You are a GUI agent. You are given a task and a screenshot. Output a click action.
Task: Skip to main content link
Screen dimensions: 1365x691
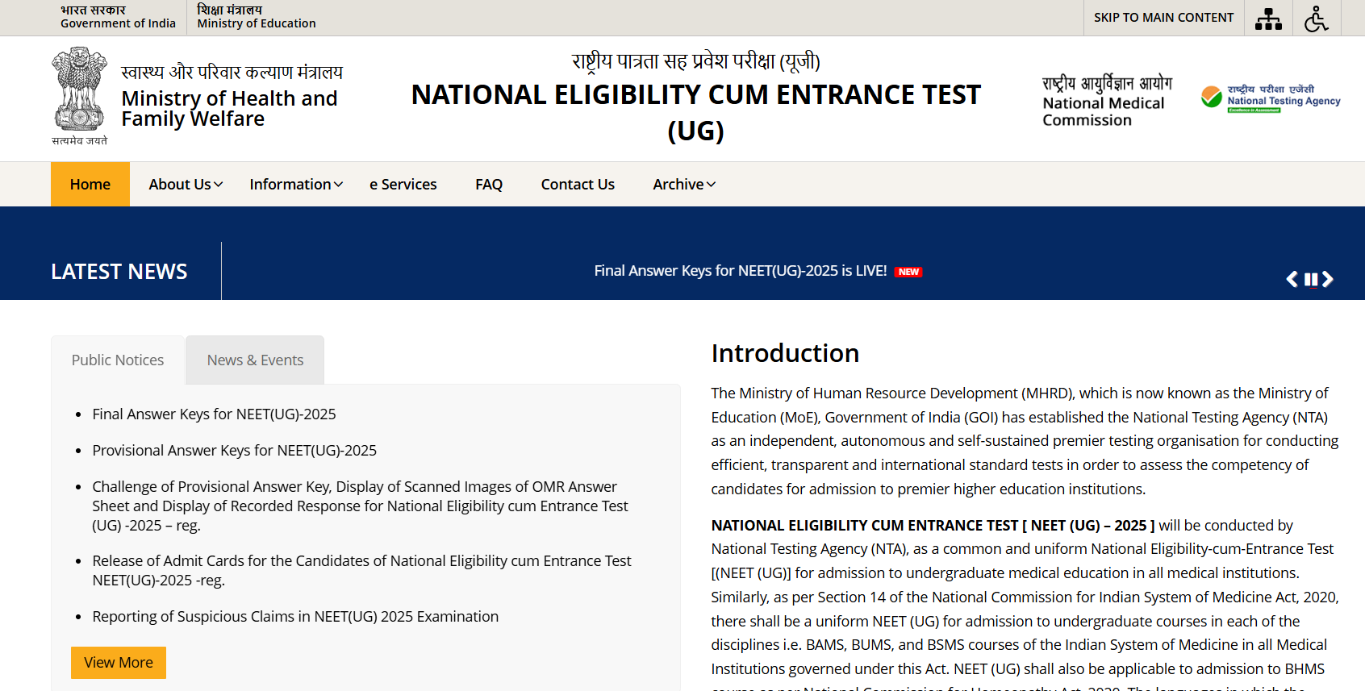click(x=1163, y=18)
